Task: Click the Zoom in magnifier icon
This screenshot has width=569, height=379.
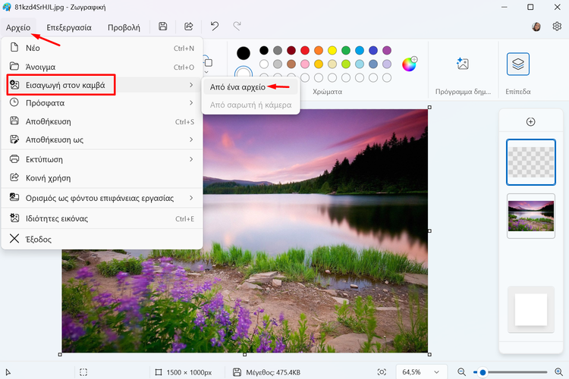Action: [x=559, y=371]
